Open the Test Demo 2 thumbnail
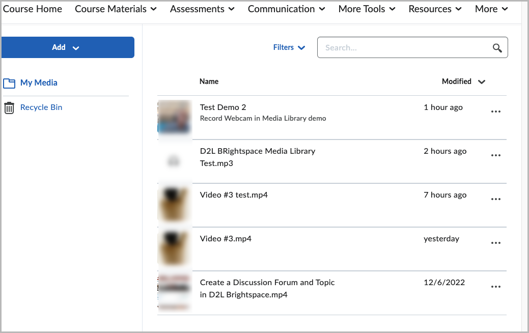 pos(175,117)
